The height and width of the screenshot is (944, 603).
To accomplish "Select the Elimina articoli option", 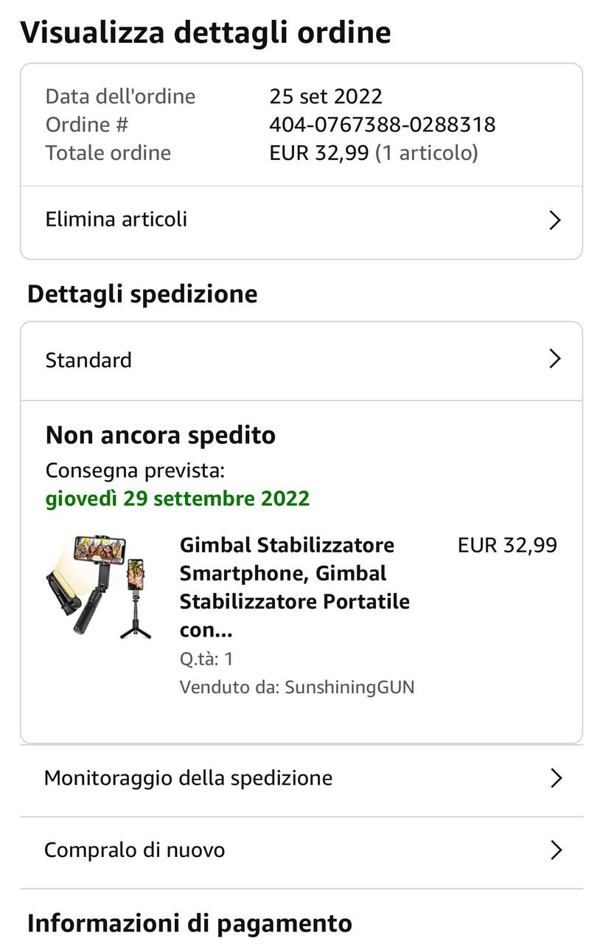I will coord(116,219).
